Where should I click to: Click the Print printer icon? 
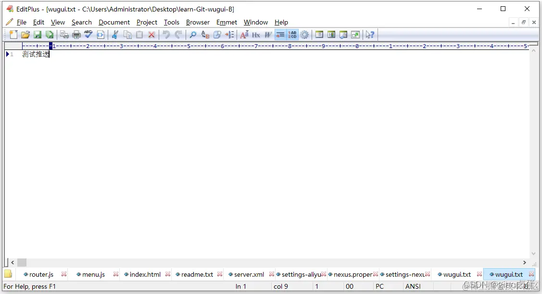click(x=76, y=35)
